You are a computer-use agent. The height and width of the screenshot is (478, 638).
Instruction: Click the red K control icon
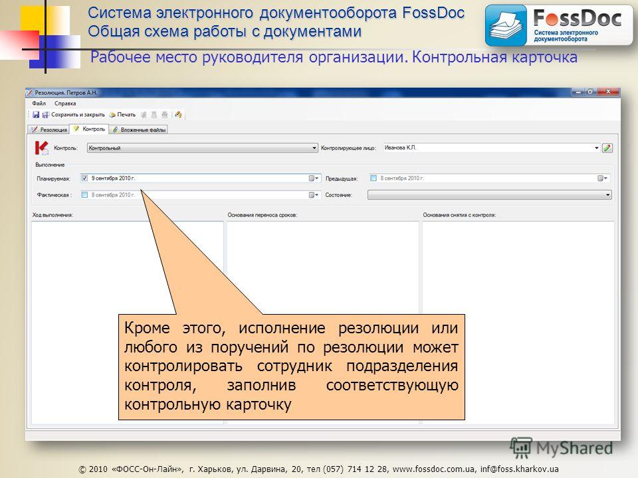[x=41, y=148]
